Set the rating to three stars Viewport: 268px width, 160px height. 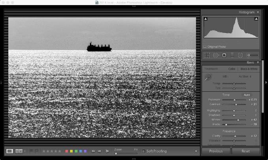click(x=52, y=151)
